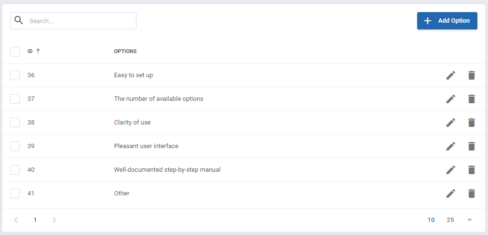Click the 'Other' option text
488x235 pixels.
click(122, 194)
